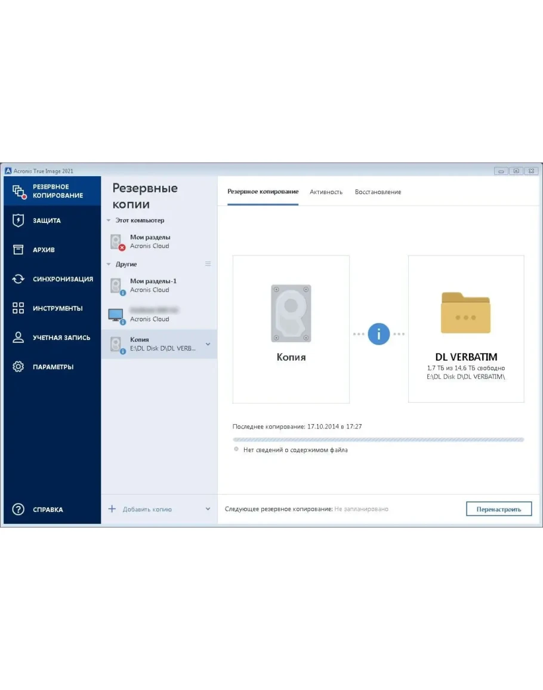Click the Справка question mark icon
This screenshot has height=690, width=543.
pyautogui.click(x=18, y=510)
